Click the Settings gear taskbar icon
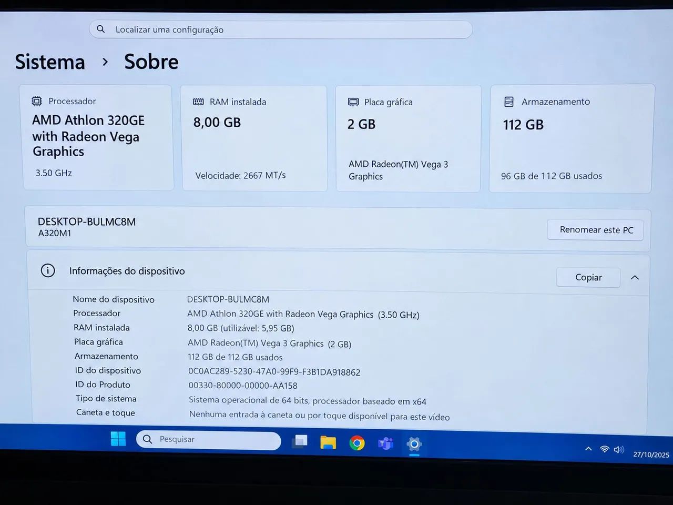The image size is (673, 505). 414,444
